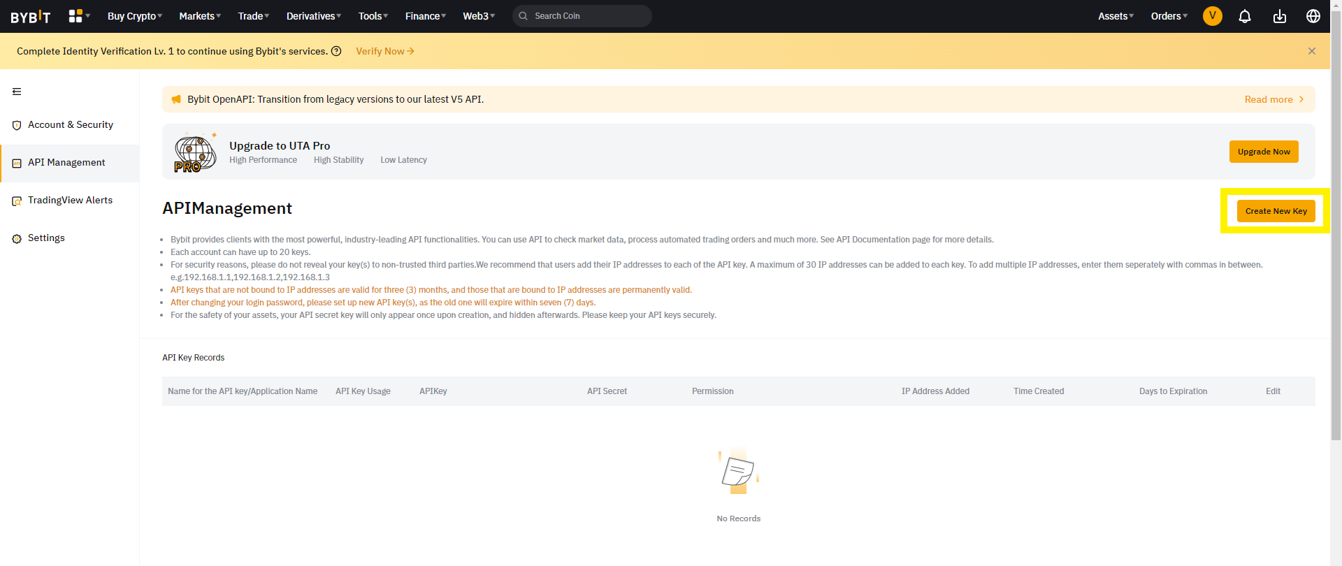Screen dimensions: 1342x566
Task: Expand the Buy Crypto dropdown
Action: coord(135,16)
